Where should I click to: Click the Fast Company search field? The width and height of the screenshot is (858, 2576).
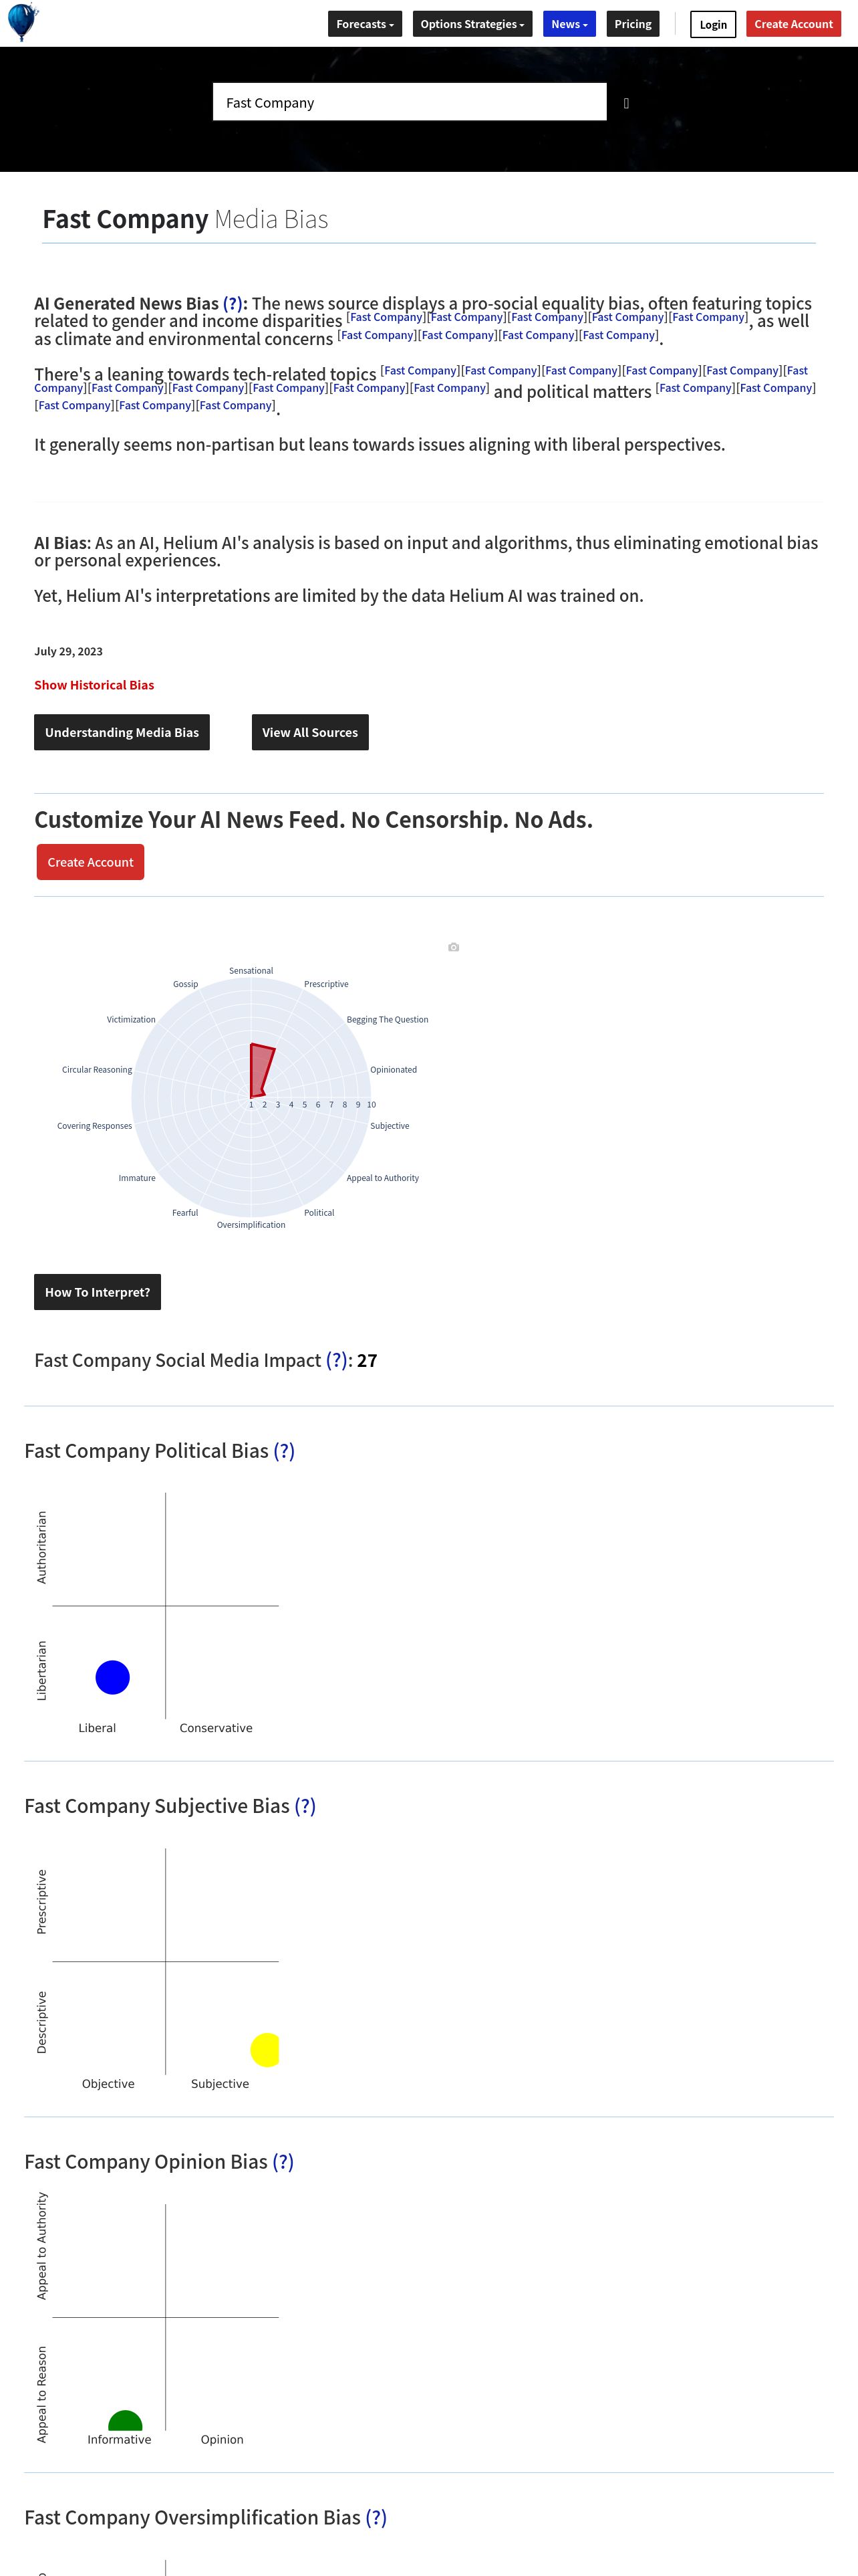410,102
